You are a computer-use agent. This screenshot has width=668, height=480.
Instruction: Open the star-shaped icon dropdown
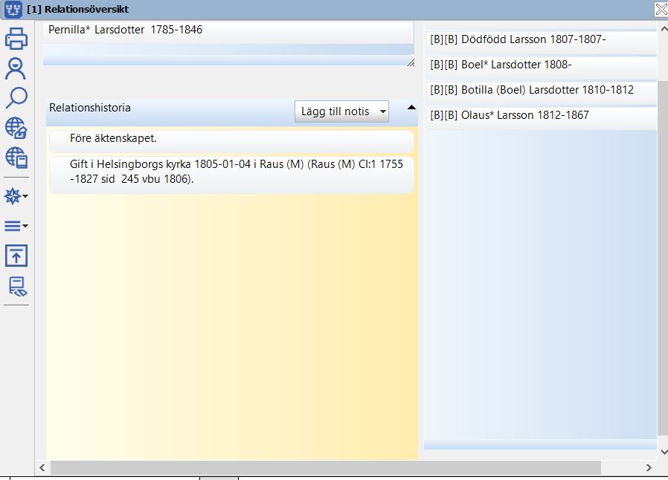point(16,196)
